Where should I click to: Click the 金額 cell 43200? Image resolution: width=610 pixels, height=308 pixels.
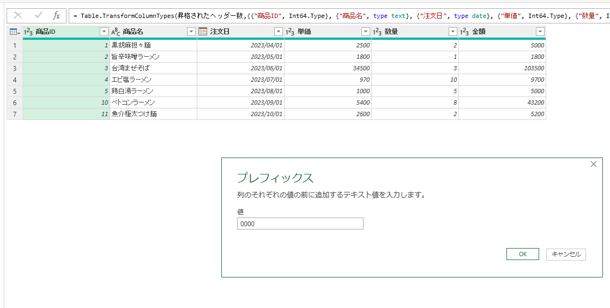click(x=502, y=102)
